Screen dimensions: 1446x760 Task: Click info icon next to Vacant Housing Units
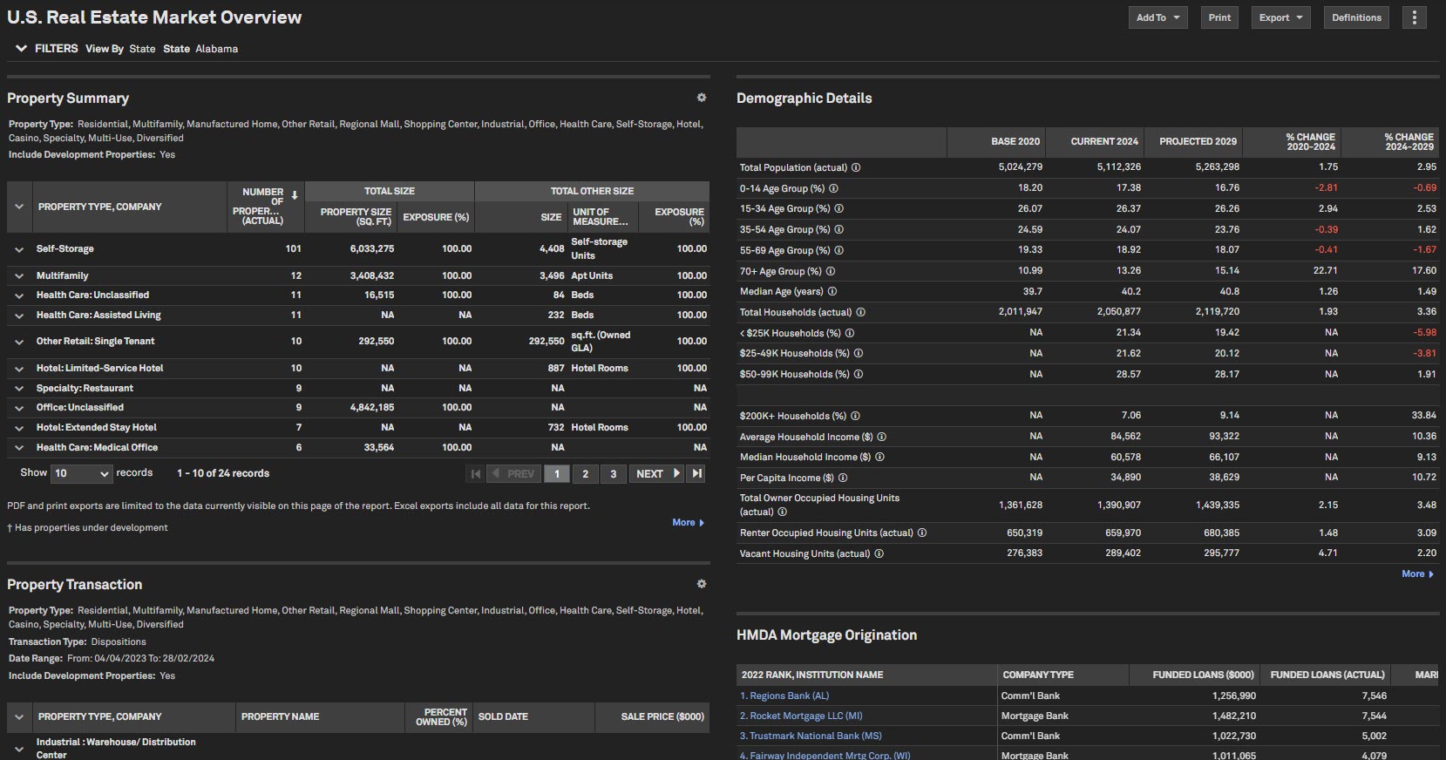[879, 553]
